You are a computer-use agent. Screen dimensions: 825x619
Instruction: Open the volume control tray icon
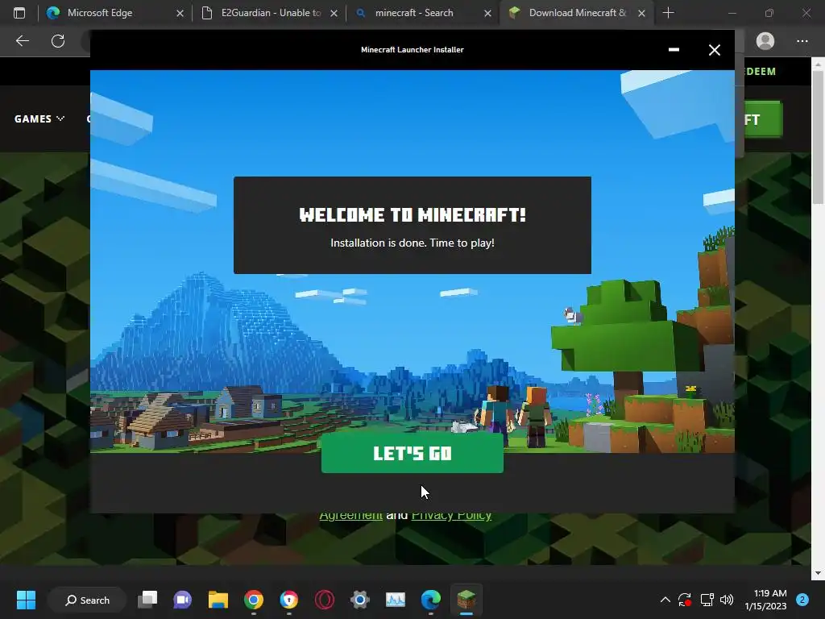(x=727, y=600)
